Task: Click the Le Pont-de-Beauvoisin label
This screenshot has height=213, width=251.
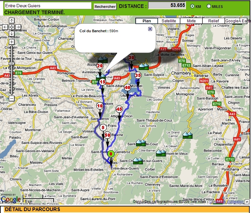Action: coord(88,96)
